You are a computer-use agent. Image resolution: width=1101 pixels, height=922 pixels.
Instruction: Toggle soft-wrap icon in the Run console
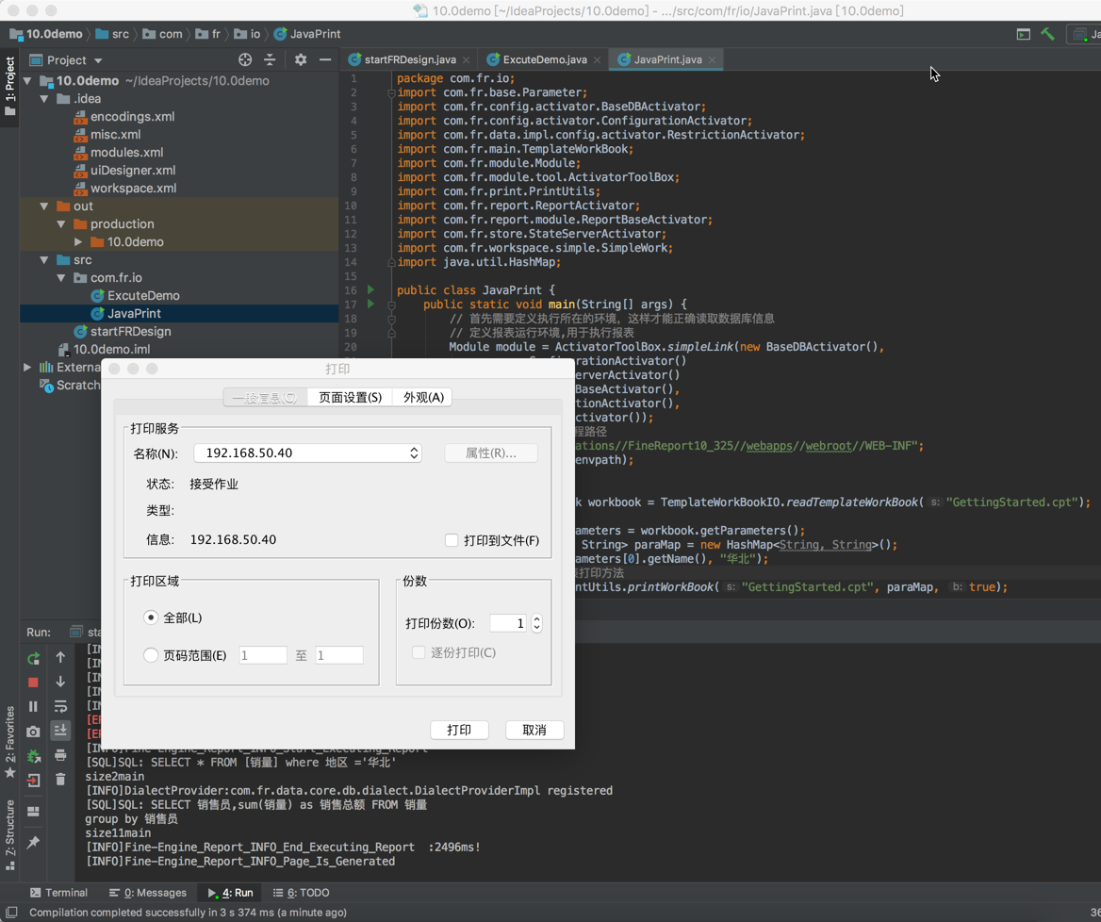pos(60,706)
